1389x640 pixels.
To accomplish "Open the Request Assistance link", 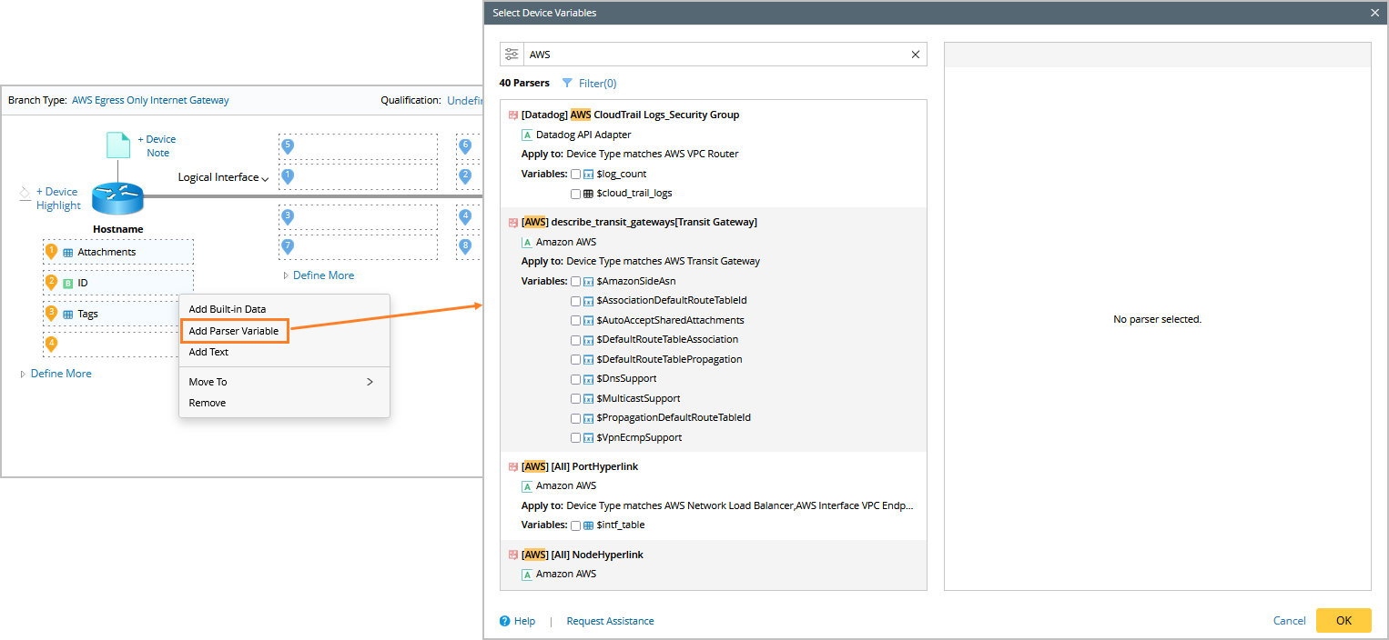I will click(x=610, y=621).
